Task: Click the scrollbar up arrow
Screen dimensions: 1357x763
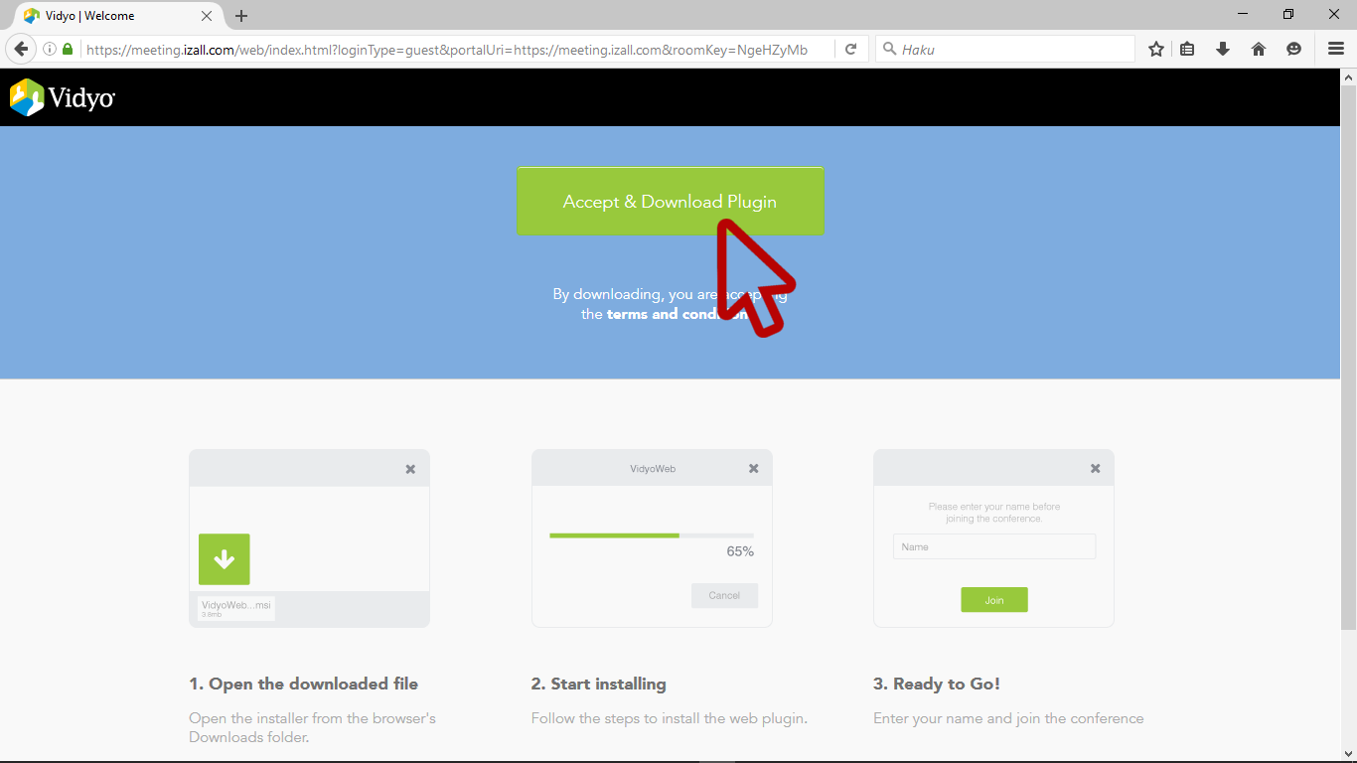Action: (x=1348, y=76)
